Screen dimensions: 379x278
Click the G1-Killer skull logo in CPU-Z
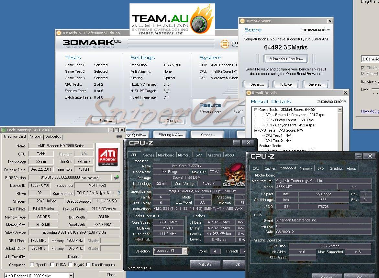click(x=235, y=175)
